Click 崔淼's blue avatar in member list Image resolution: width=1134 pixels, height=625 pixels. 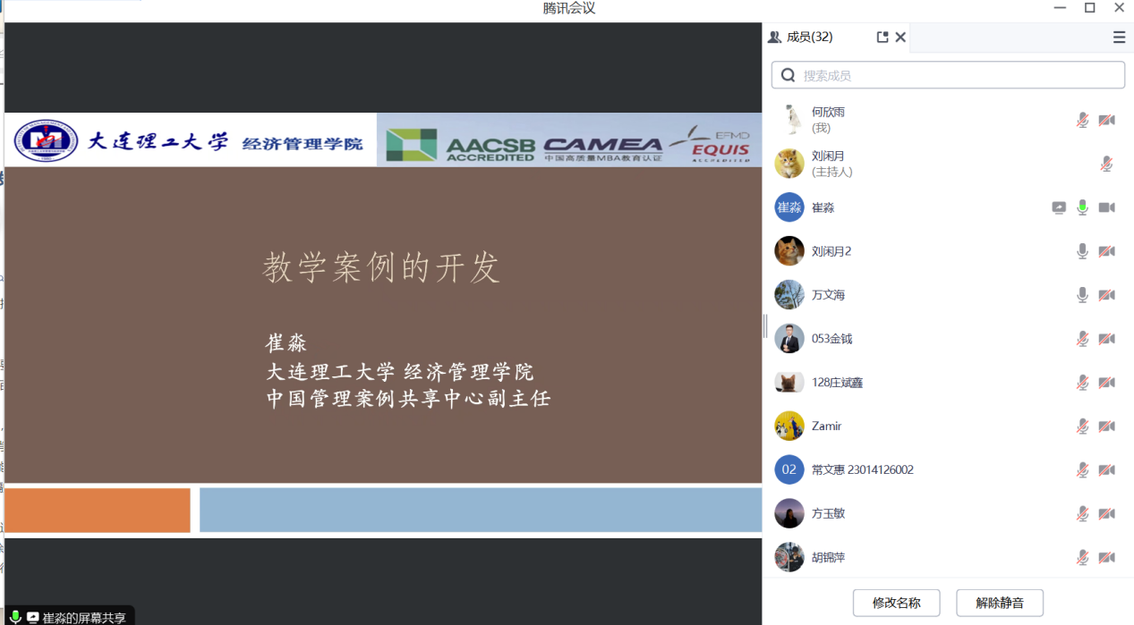789,207
